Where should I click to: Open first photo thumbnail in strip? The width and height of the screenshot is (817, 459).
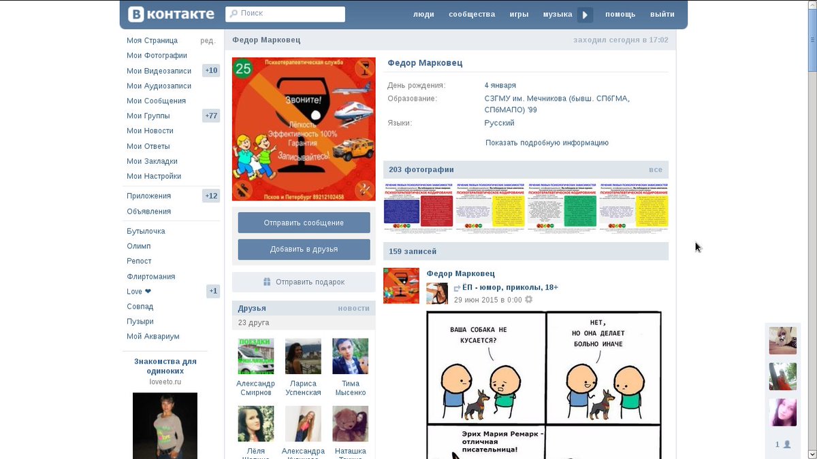point(418,207)
